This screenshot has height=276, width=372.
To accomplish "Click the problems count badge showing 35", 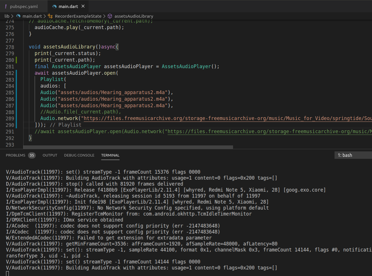I will click(32, 155).
